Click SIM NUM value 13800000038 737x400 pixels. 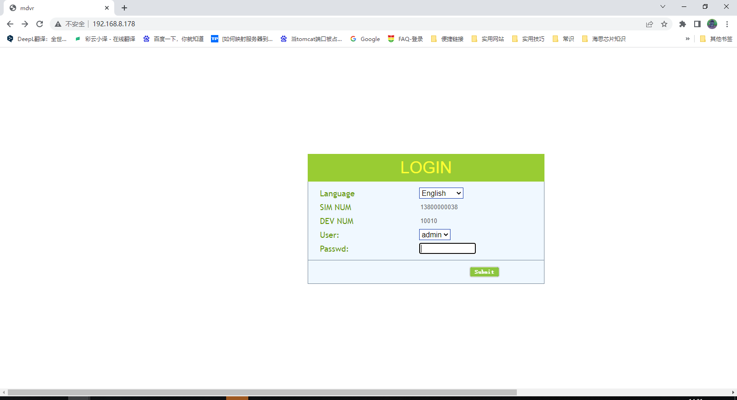click(439, 207)
